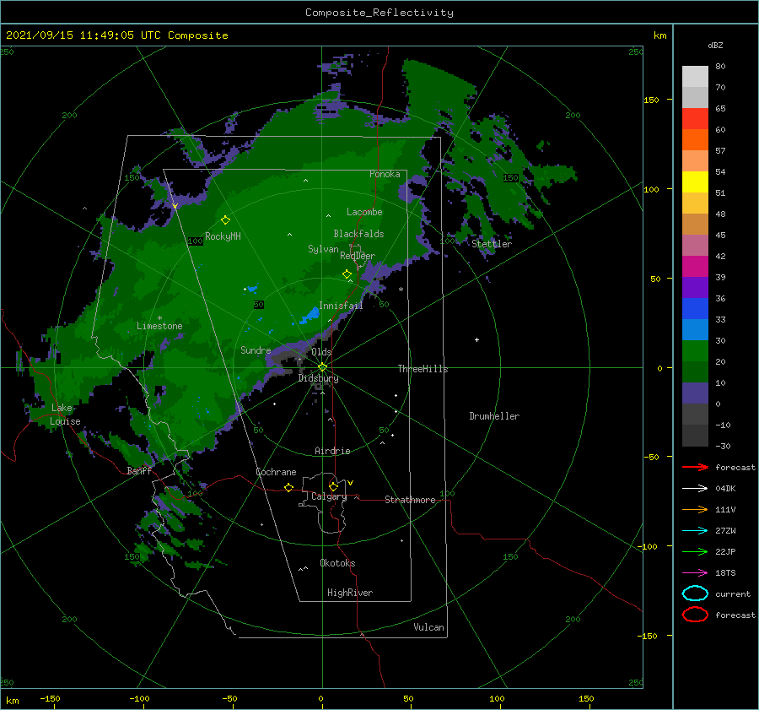Select the red 60–65 dBZ color swatch
The image size is (759, 710).
coord(695,119)
